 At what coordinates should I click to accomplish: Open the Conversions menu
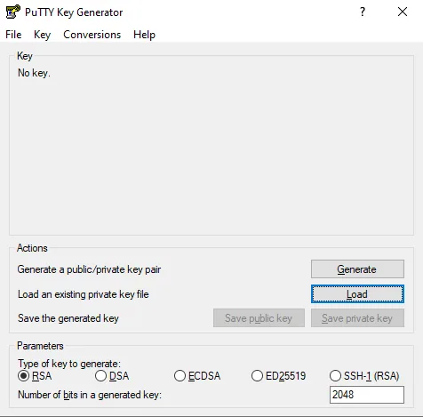coord(92,35)
